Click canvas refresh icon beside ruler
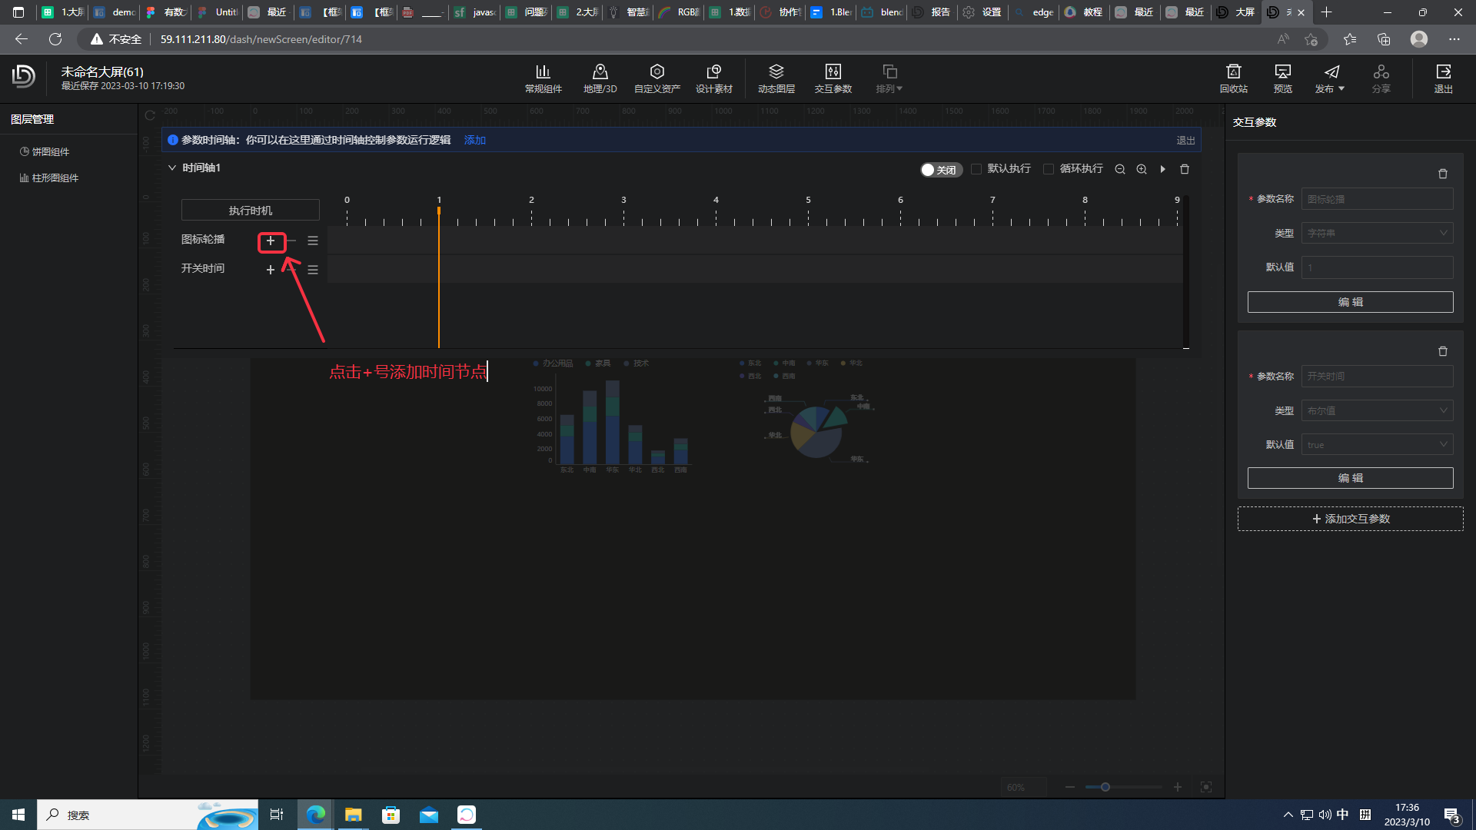1476x830 pixels. 150,116
